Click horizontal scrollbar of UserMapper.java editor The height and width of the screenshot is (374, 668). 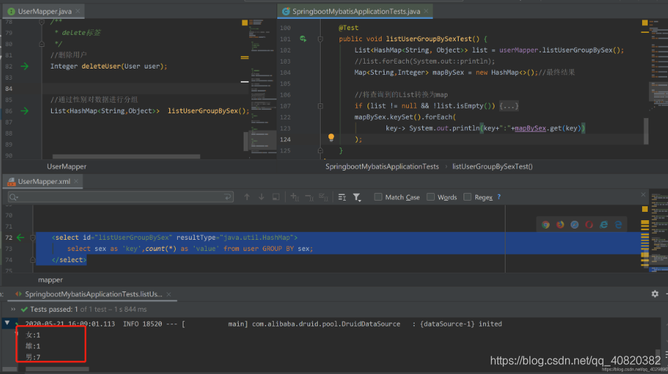[x=126, y=157]
